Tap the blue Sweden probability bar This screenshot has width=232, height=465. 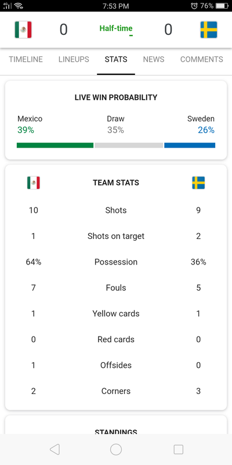pos(190,145)
